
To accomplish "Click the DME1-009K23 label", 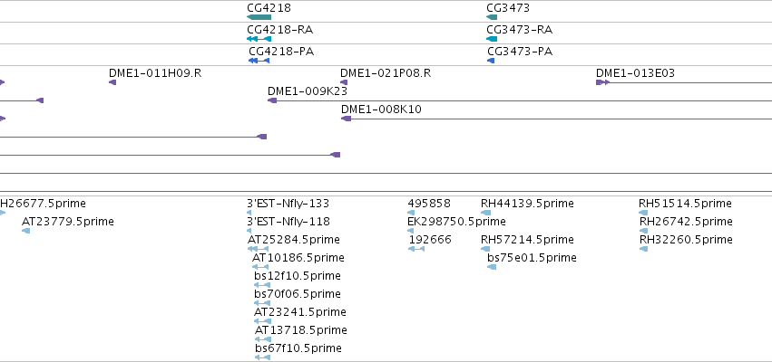I will coord(308,91).
